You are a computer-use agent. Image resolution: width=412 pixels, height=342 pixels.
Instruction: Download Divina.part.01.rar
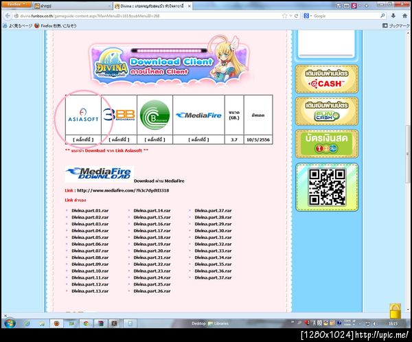click(x=90, y=211)
